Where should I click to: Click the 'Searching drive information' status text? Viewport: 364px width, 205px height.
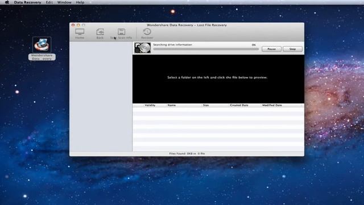pos(172,44)
